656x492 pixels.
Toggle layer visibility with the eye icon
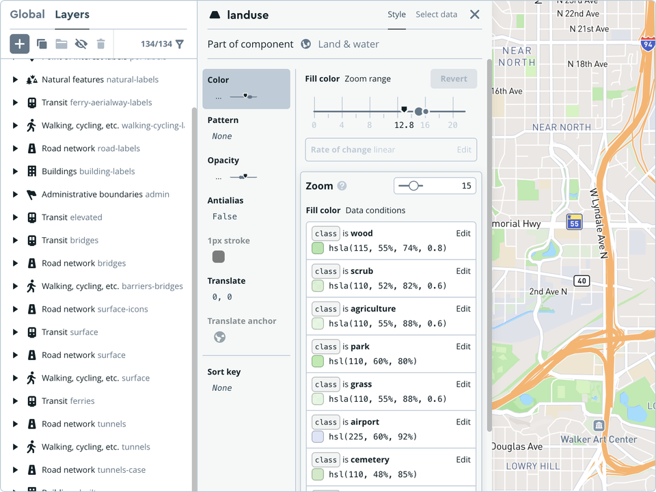click(81, 44)
